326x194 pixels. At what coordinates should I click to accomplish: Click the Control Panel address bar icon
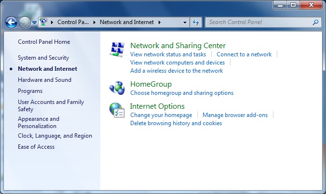(x=43, y=22)
